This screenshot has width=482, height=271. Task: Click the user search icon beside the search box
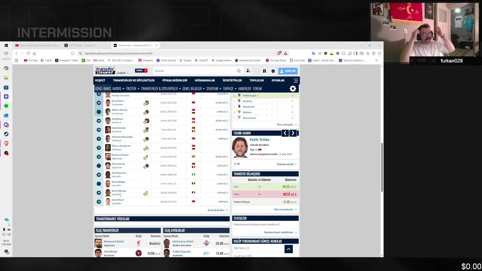248,71
